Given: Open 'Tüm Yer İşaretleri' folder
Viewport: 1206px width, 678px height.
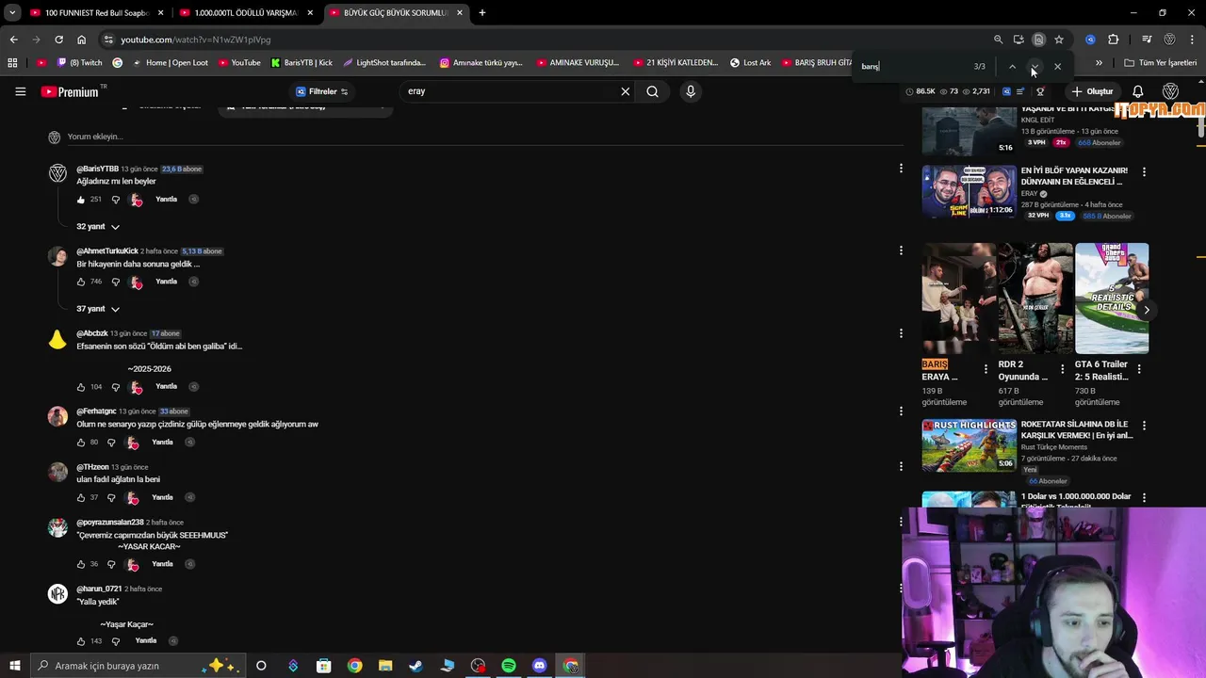Looking at the screenshot, I should click(1161, 63).
